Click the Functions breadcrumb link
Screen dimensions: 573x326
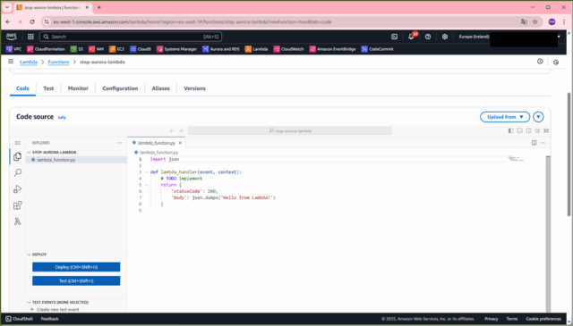(x=58, y=62)
